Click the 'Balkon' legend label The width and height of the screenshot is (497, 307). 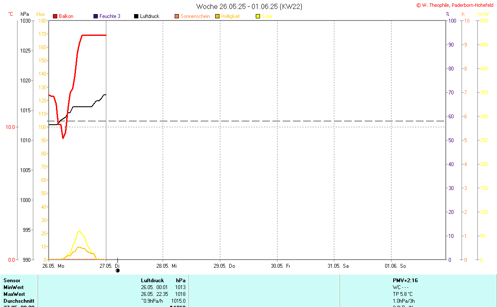(66, 16)
